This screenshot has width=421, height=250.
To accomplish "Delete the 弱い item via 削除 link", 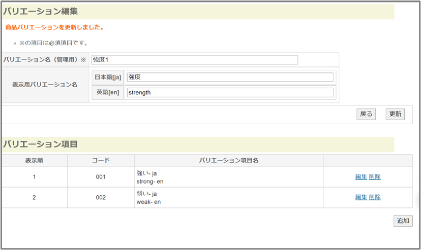I will pos(375,197).
